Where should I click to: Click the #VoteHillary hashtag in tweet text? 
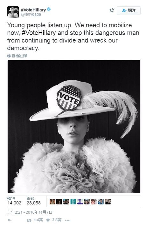coord(39,33)
